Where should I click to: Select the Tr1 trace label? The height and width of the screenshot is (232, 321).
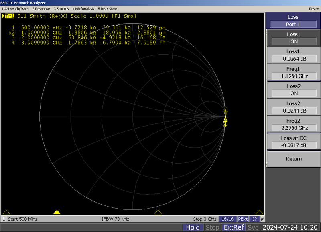pyautogui.click(x=10, y=16)
